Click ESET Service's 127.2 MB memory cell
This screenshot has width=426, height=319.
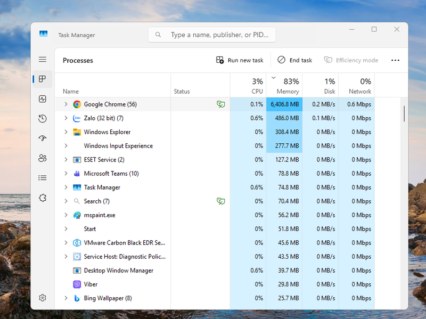point(284,160)
